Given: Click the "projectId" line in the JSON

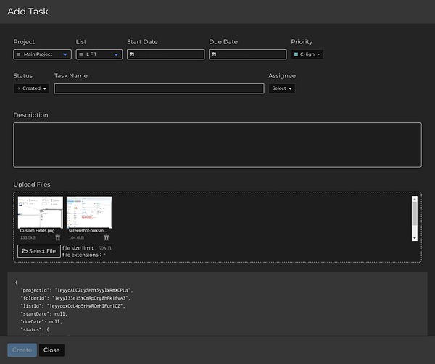Looking at the screenshot, I should click(77, 290).
